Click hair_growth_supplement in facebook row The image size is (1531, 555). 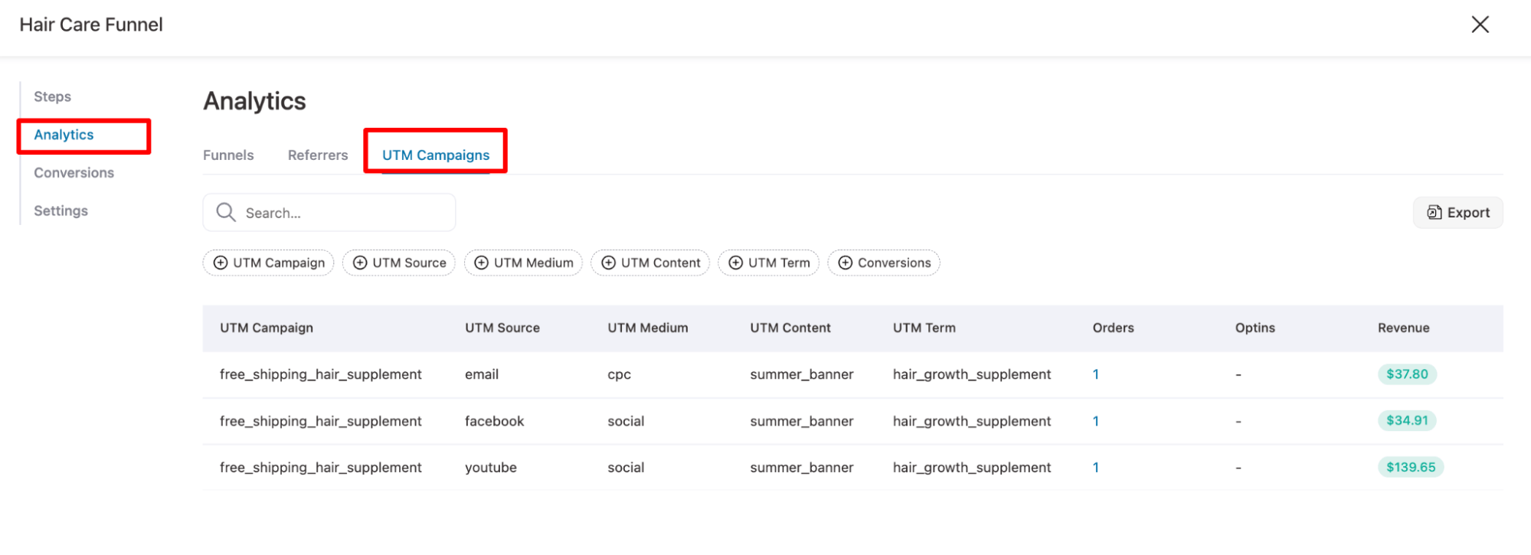[972, 421]
